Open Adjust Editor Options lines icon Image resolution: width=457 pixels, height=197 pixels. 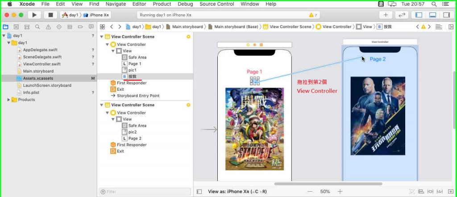[x=439, y=27]
